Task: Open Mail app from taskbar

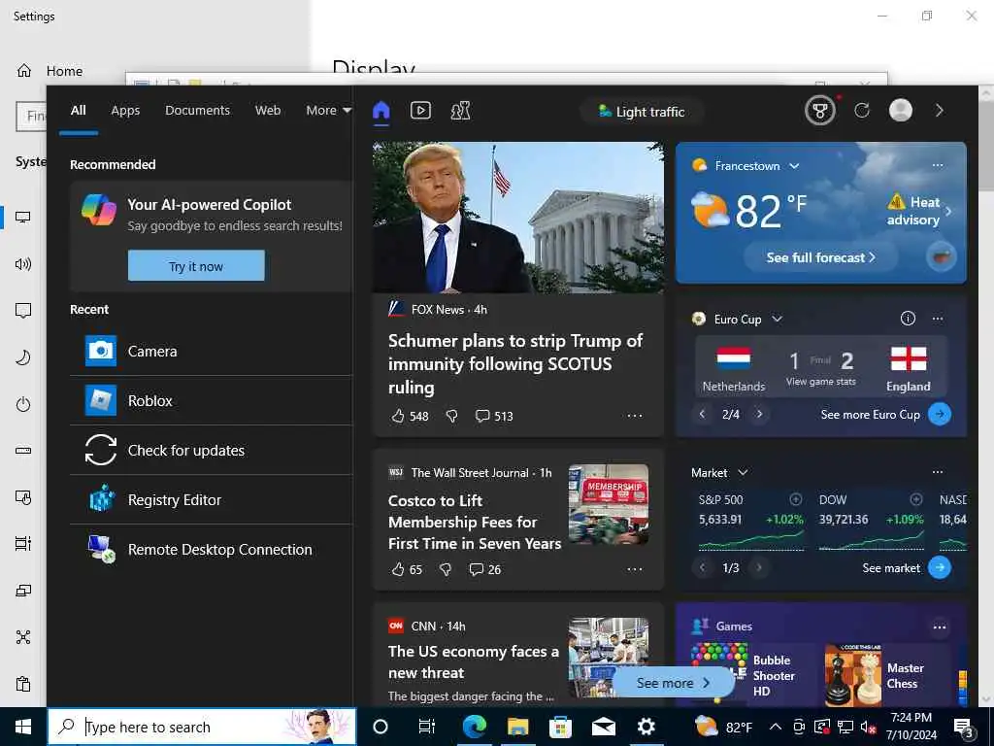Action: tap(604, 727)
